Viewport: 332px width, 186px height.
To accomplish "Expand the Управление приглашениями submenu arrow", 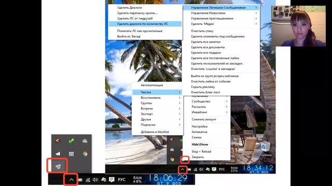I will [x=256, y=19].
